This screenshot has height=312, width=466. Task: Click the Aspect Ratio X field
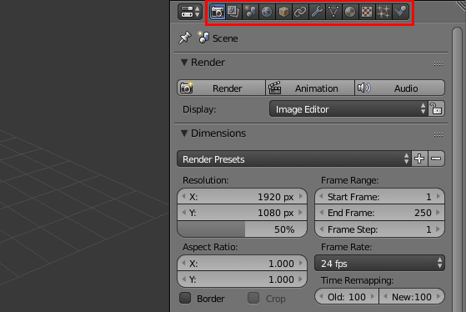[x=242, y=263]
